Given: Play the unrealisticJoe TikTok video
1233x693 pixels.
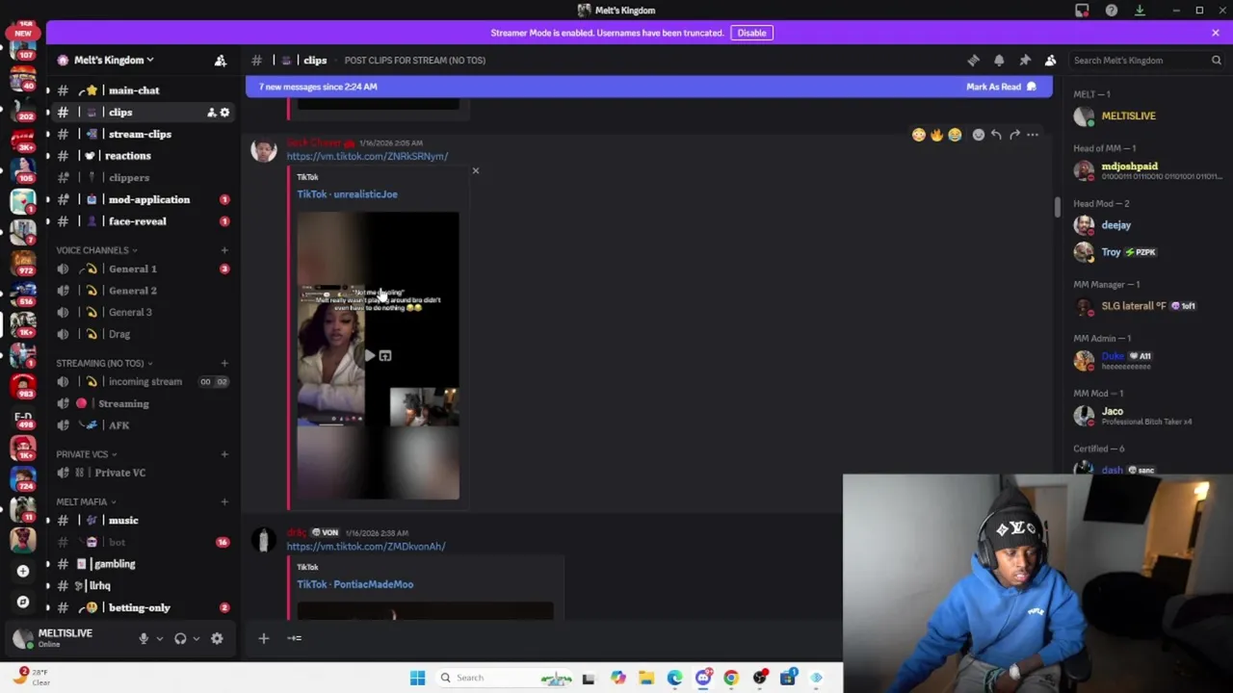Looking at the screenshot, I should [369, 356].
